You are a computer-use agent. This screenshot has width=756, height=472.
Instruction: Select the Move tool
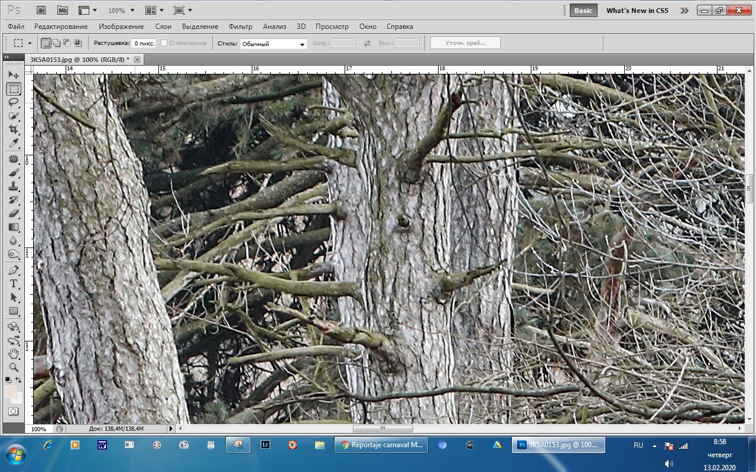[14, 75]
